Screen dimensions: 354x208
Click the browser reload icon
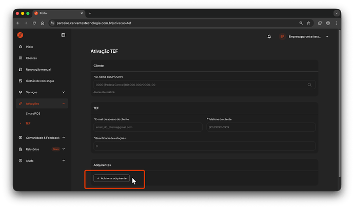point(34,23)
